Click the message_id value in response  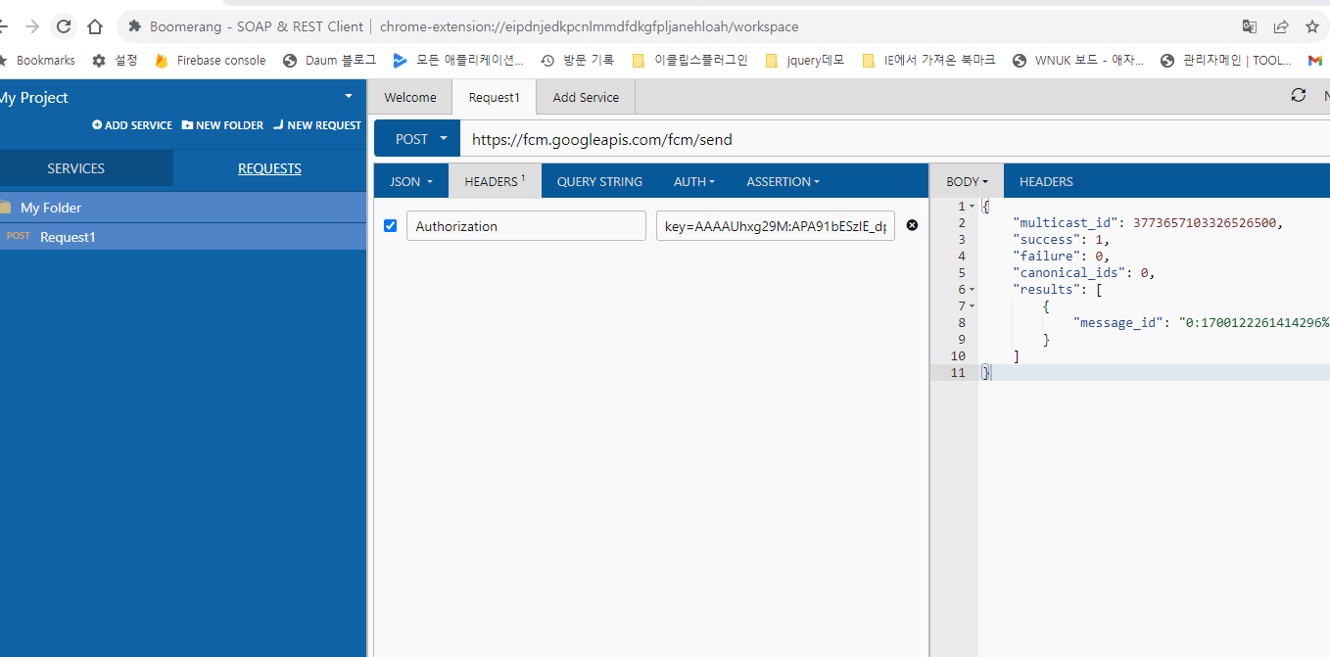1254,323
